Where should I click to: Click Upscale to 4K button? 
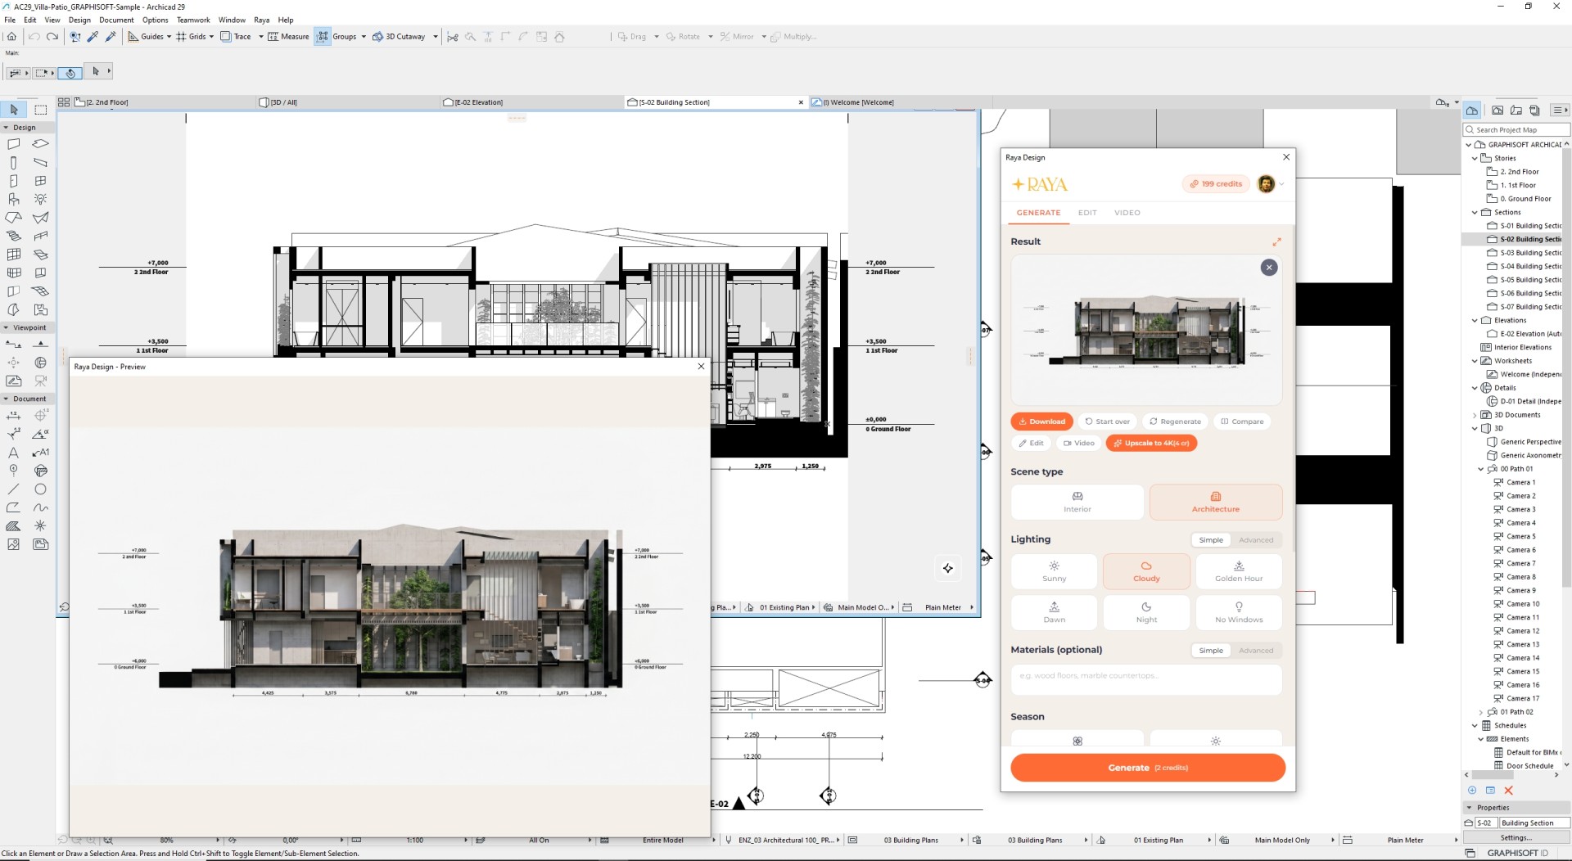[x=1152, y=443]
